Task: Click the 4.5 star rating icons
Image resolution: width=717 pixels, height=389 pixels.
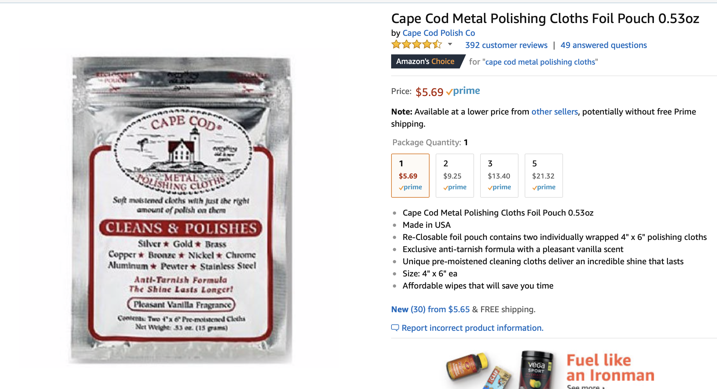Action: point(417,44)
